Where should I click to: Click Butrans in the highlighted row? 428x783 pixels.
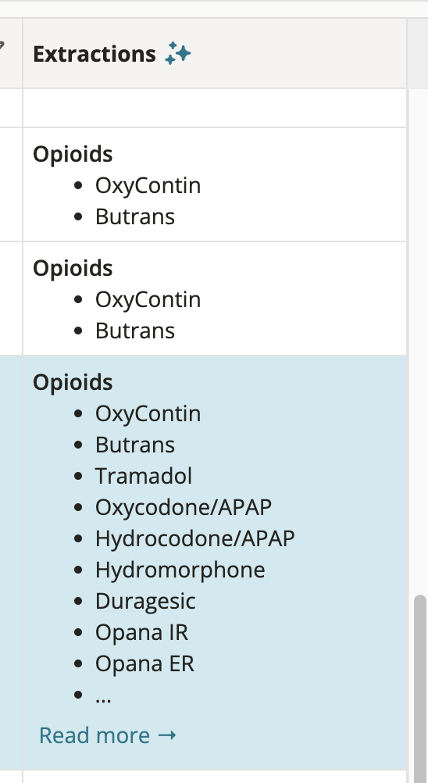tap(135, 445)
